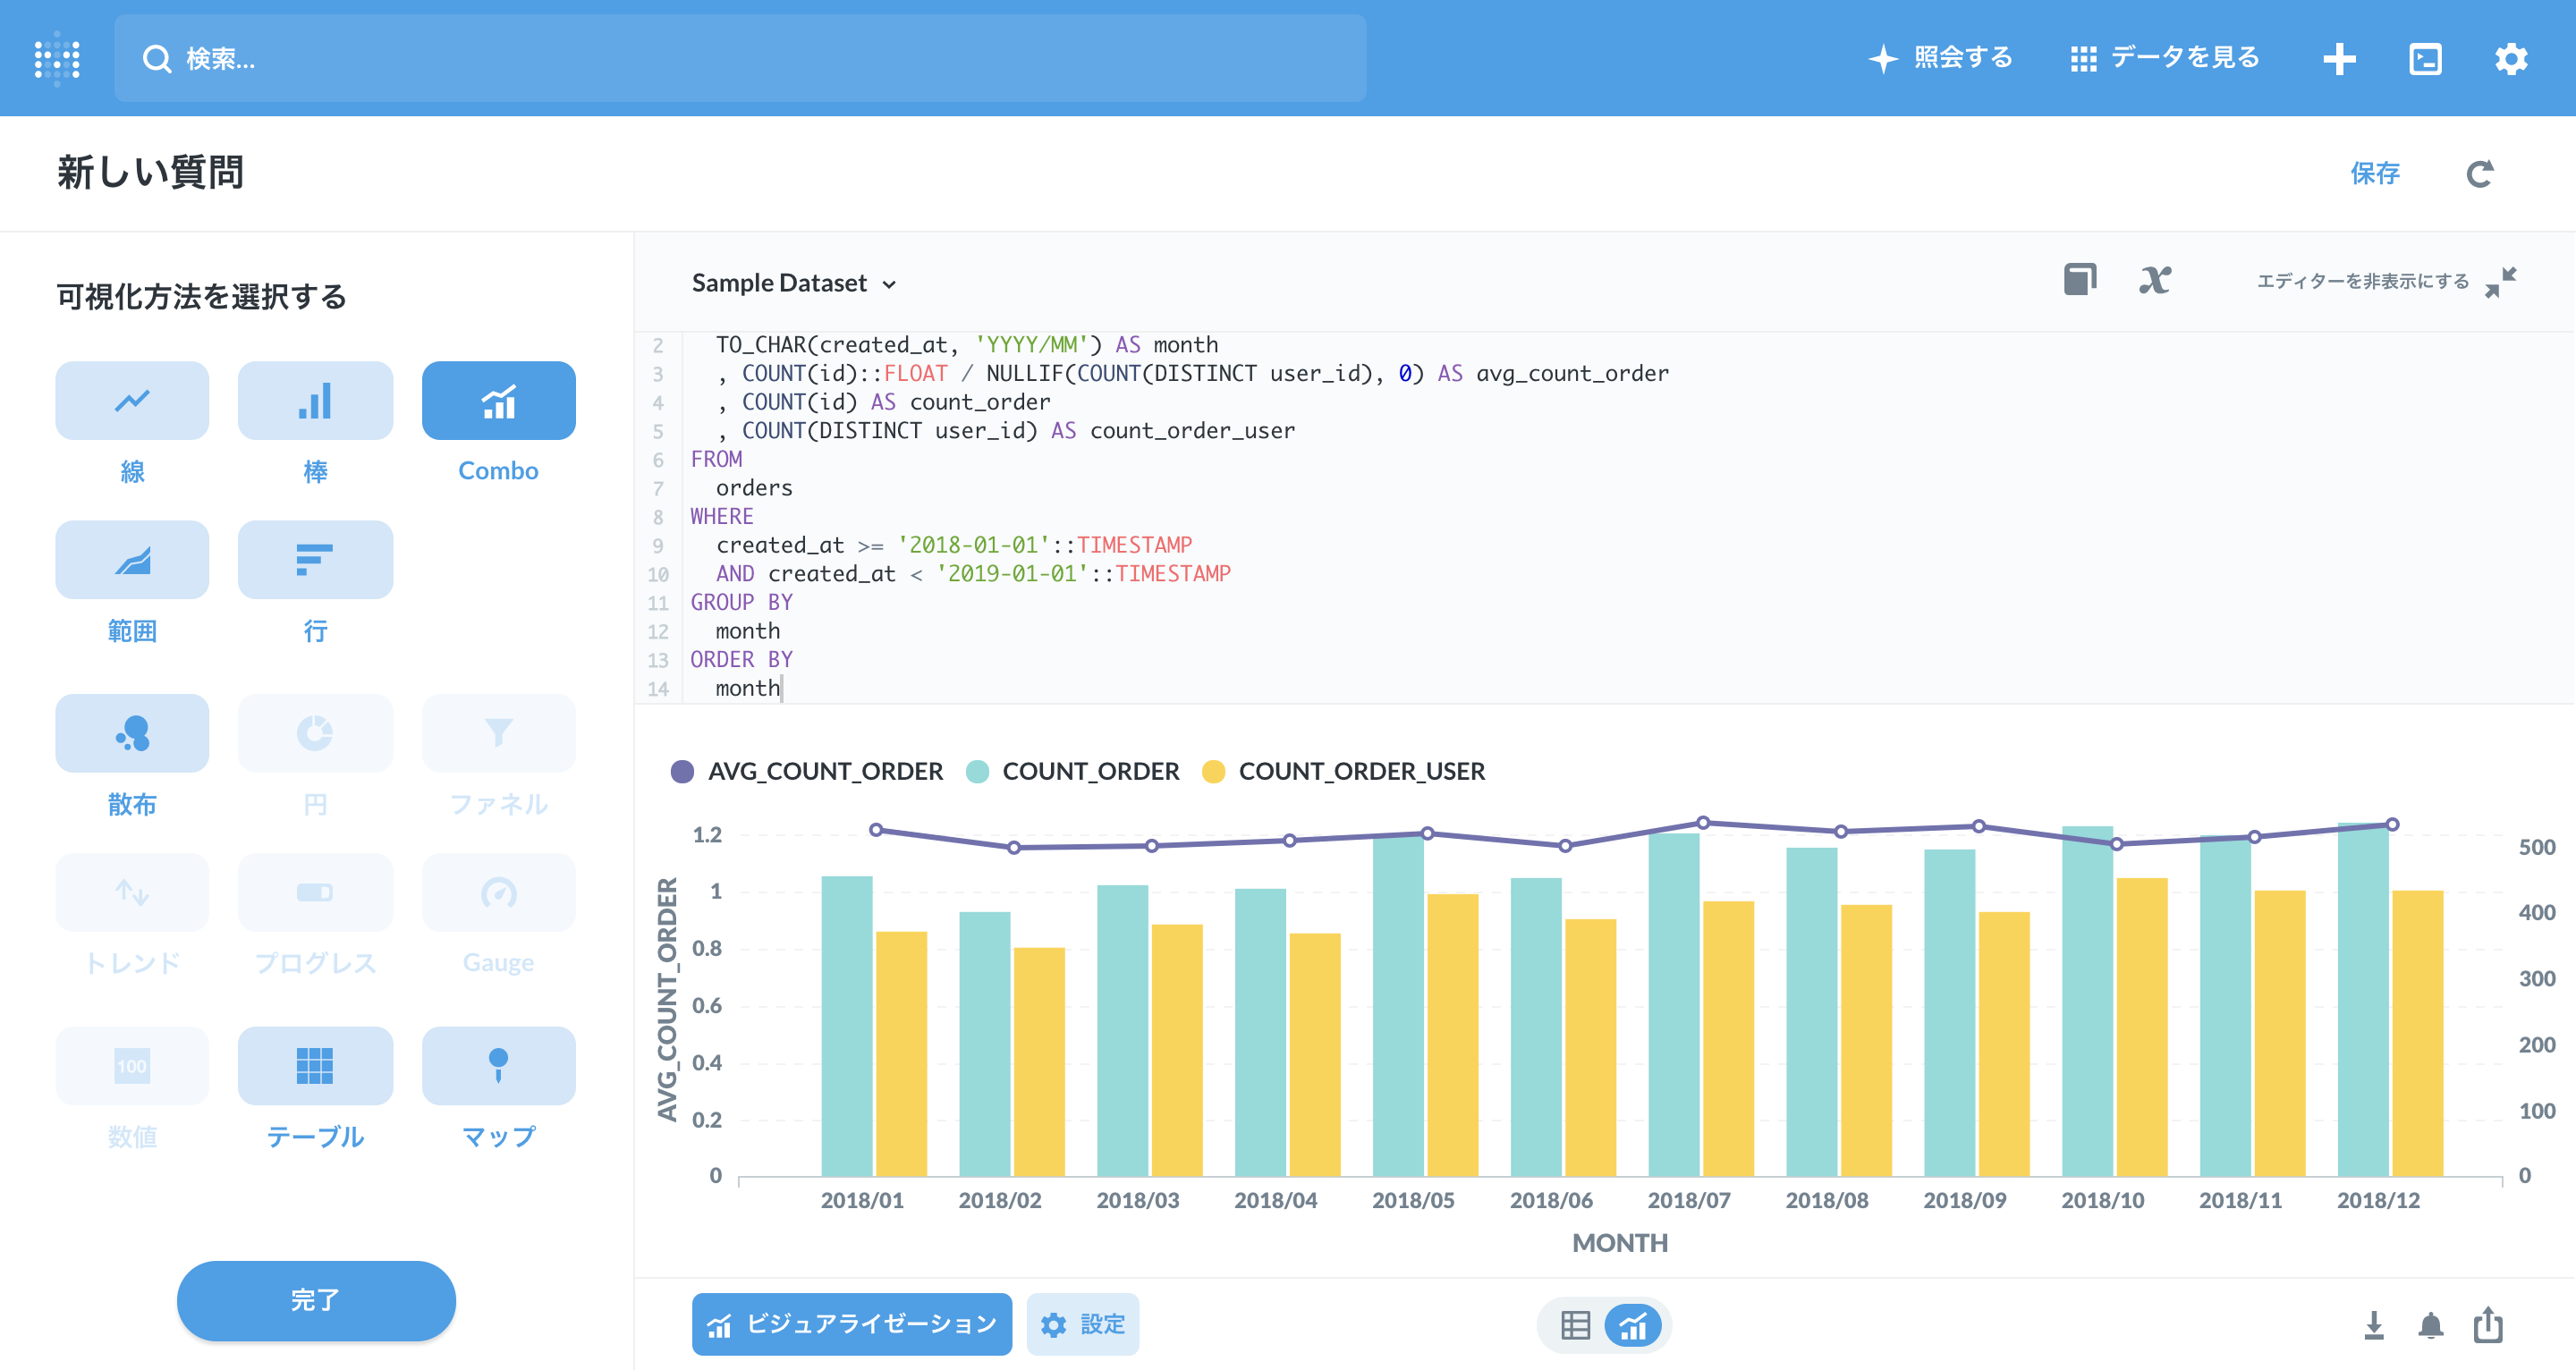Image resolution: width=2576 pixels, height=1370 pixels.
Task: Select the Line (線) visualization icon
Action: click(132, 401)
